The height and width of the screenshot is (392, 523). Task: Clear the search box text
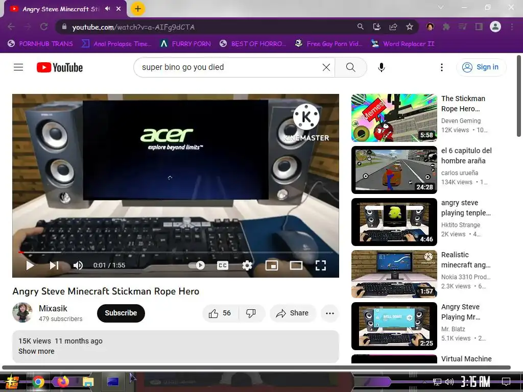[326, 67]
